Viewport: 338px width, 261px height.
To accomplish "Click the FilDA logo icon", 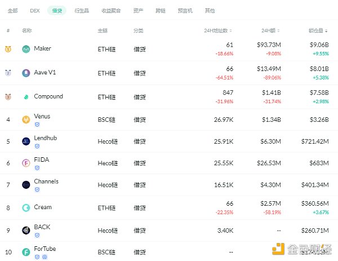I will tap(26, 163).
